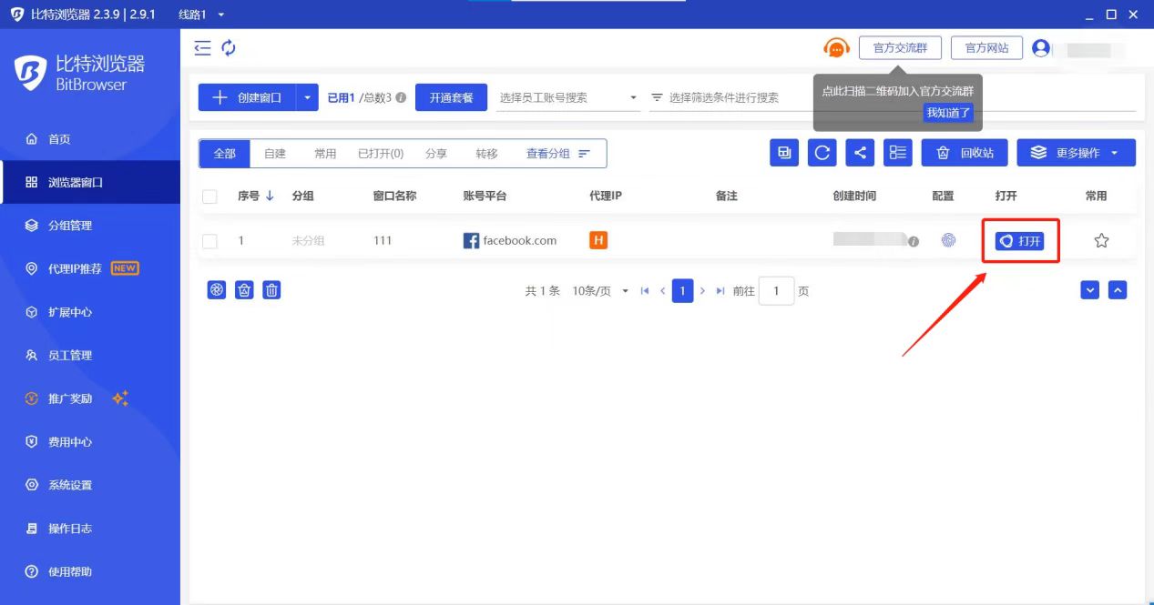Image resolution: width=1154 pixels, height=605 pixels.
Task: Click the fingerprint configuration icon in row 1
Action: coord(948,241)
